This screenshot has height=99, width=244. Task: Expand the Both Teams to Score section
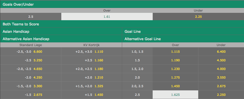[x=122, y=24]
